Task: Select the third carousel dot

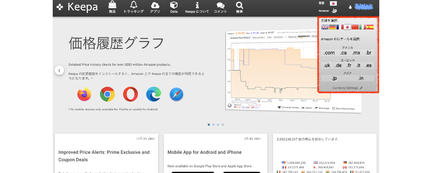Action: (218, 125)
